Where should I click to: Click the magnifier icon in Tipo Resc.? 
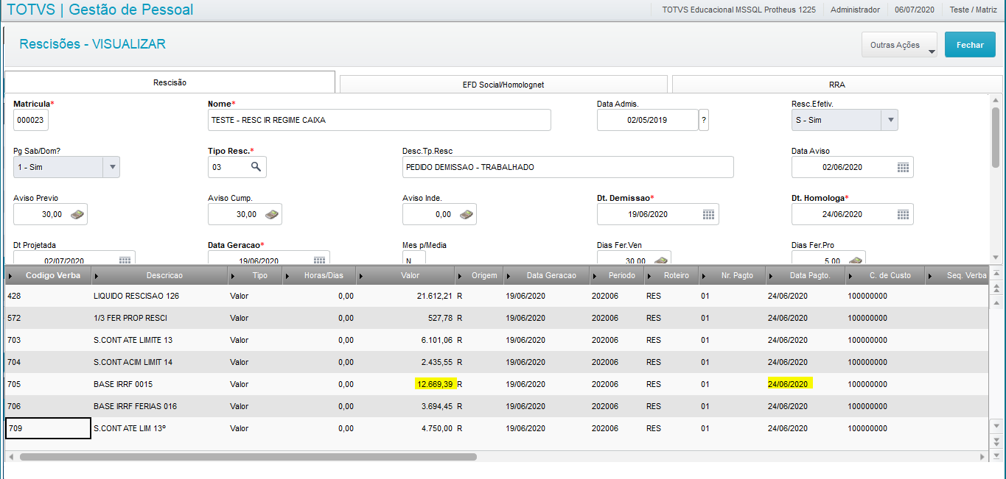[x=256, y=167]
